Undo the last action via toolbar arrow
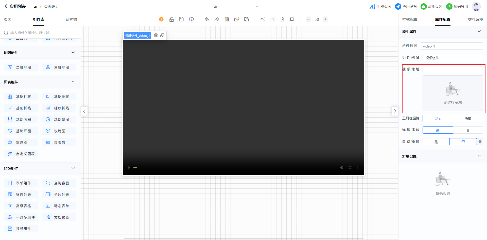This screenshot has height=240, width=487. (x=207, y=19)
